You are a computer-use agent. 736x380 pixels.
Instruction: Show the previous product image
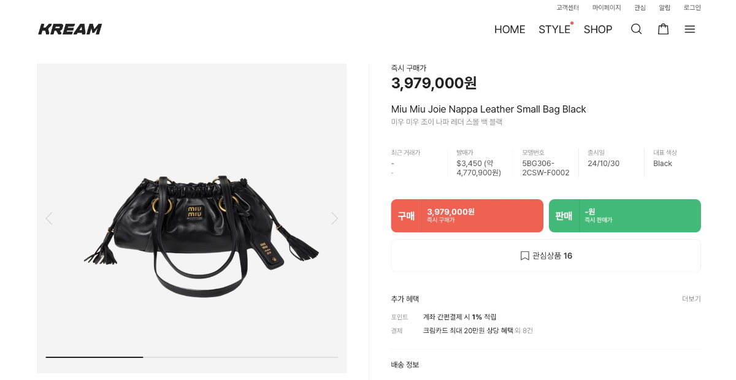49,218
